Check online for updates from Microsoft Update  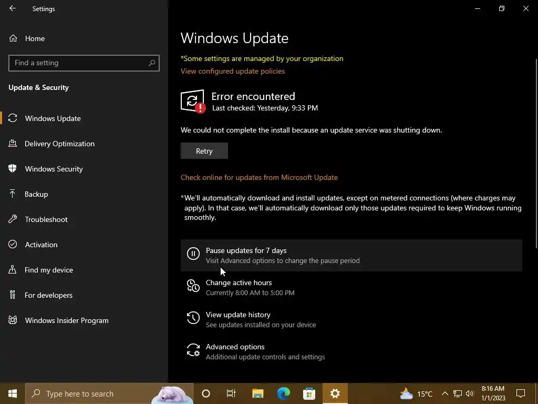pyautogui.click(x=259, y=177)
